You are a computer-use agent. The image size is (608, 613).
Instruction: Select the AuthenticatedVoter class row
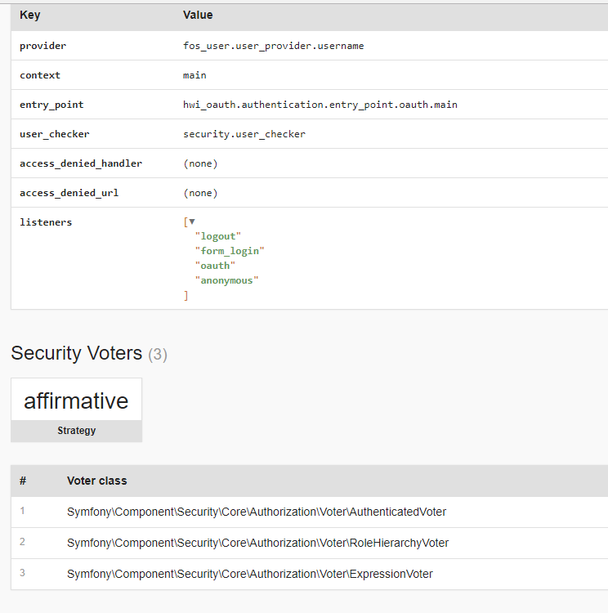pyautogui.click(x=309, y=512)
